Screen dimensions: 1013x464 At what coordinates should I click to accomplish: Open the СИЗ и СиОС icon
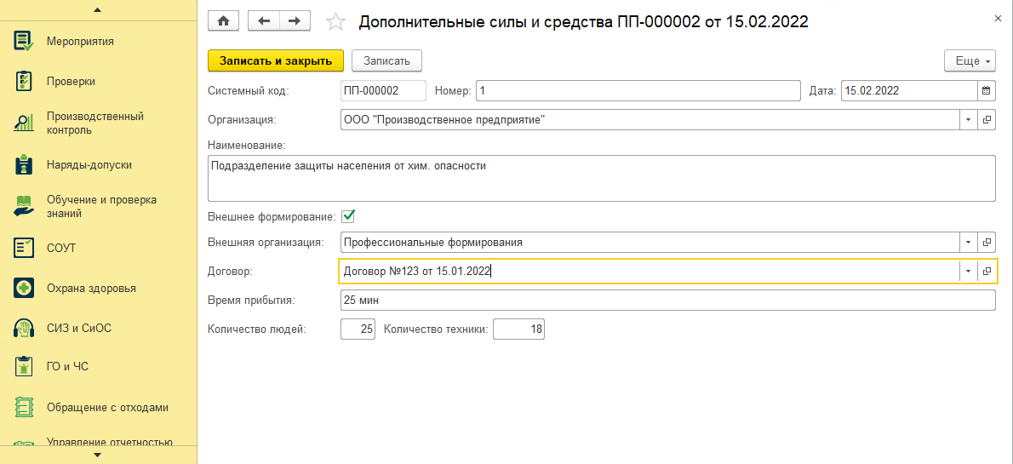pos(24,328)
